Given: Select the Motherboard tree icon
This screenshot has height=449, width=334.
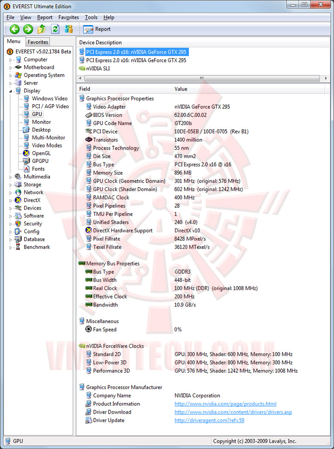Looking at the screenshot, I should [18, 67].
